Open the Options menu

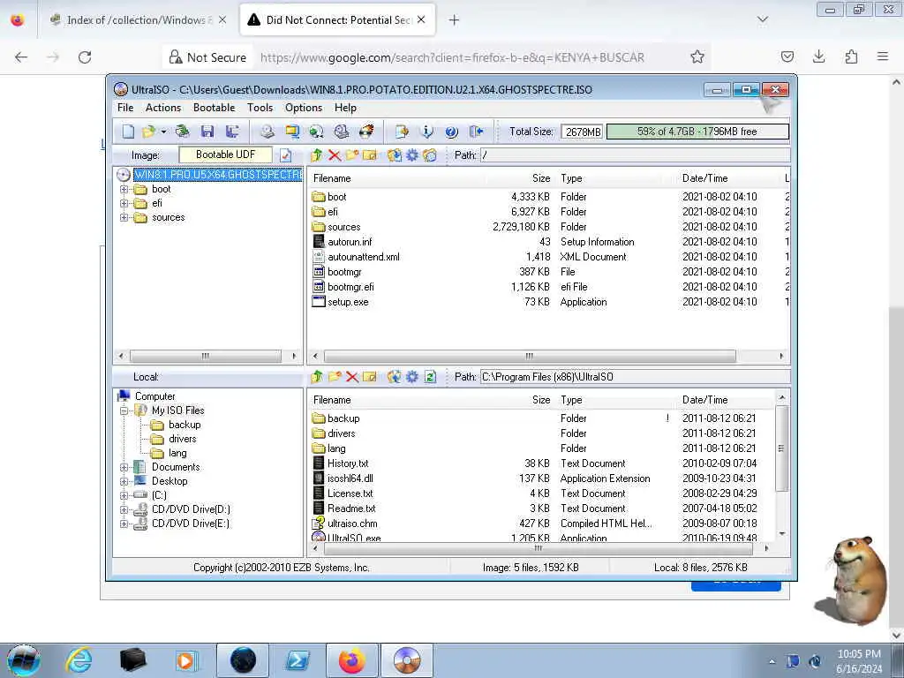coord(304,108)
